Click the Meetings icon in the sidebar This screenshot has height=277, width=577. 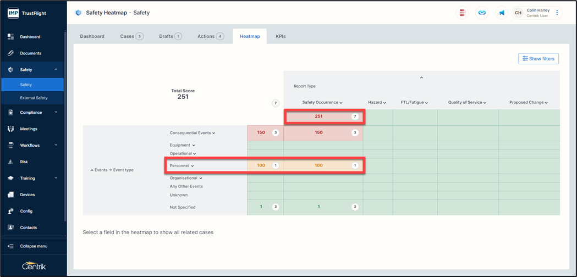click(10, 129)
